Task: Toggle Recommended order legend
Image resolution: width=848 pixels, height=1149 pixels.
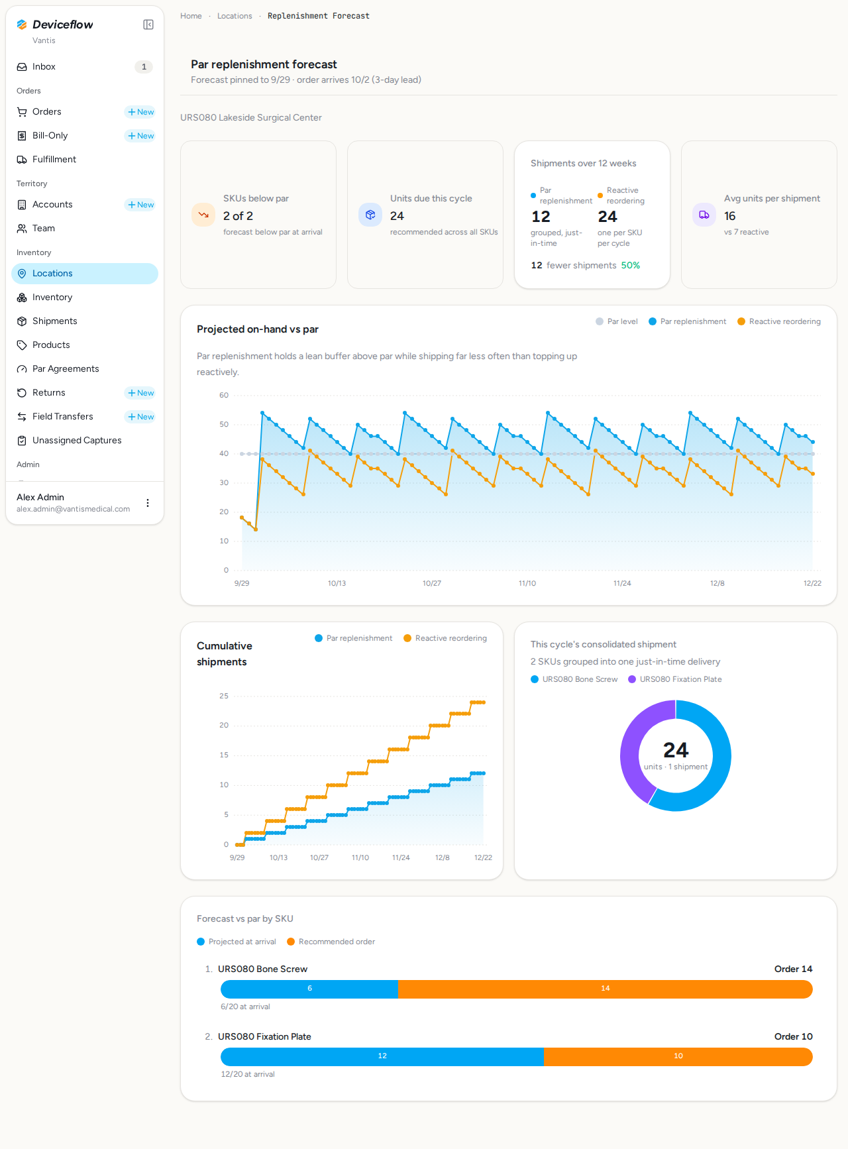Action: pos(331,942)
